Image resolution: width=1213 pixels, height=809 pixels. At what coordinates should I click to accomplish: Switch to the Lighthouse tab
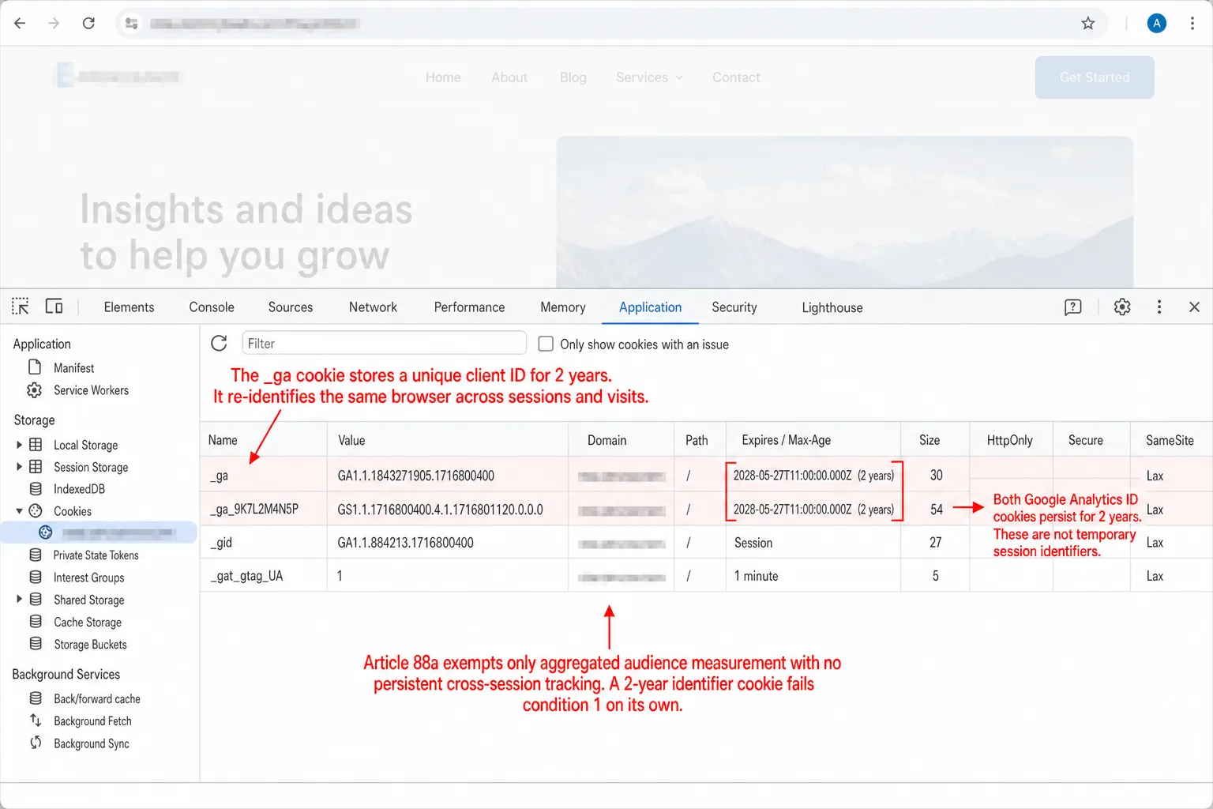(x=832, y=307)
